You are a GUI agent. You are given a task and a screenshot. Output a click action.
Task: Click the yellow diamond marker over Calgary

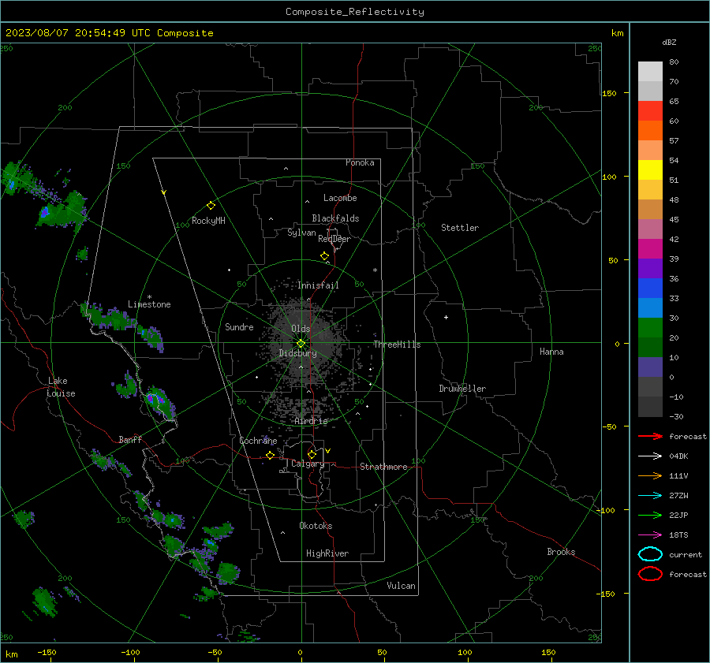tap(312, 454)
